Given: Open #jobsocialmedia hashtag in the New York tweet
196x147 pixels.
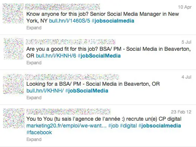Looking at the screenshot, I should point(113,21).
